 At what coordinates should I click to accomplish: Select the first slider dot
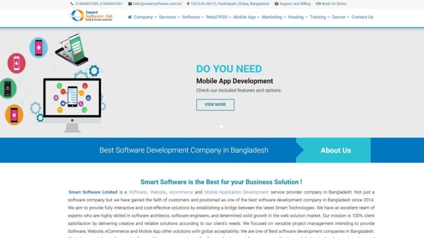[x=217, y=126]
